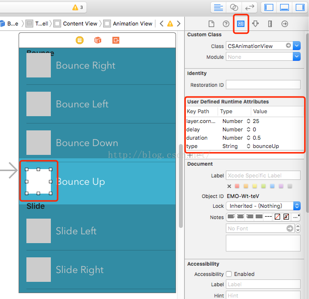
Task: Choose the orange label color
Action: (x=246, y=186)
